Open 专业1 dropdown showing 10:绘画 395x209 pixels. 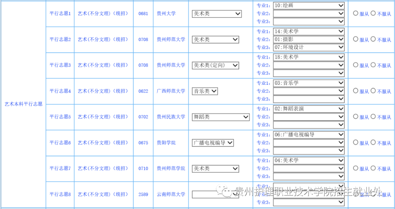click(309, 5)
